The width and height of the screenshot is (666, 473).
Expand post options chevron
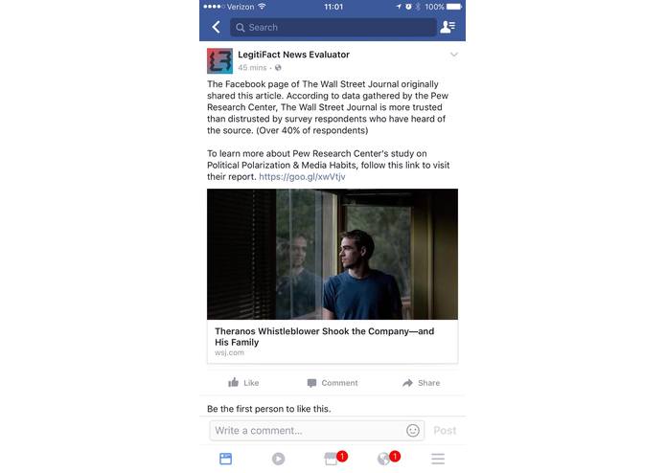click(x=454, y=55)
